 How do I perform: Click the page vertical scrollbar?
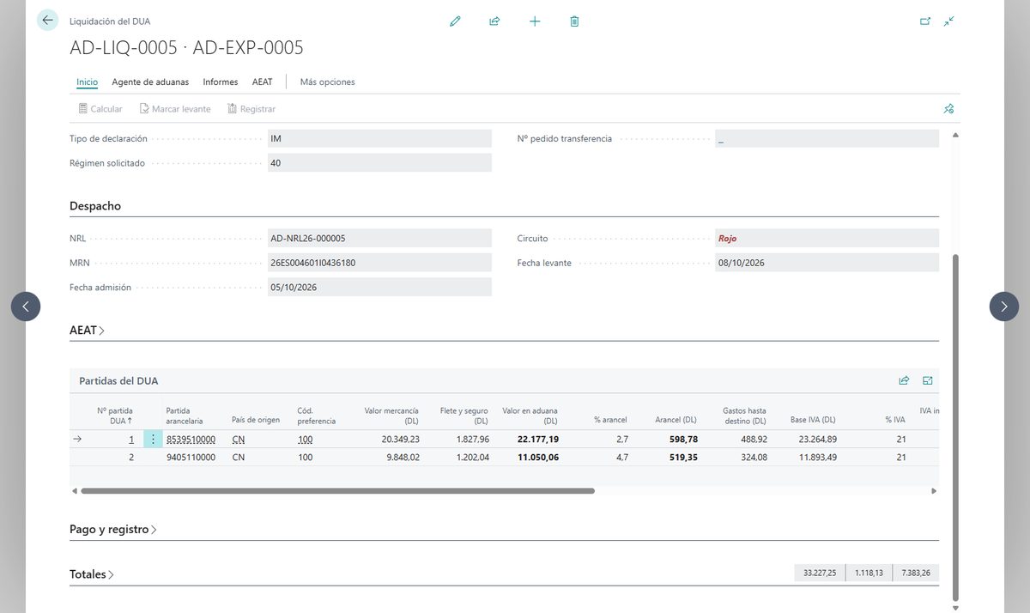point(955,428)
